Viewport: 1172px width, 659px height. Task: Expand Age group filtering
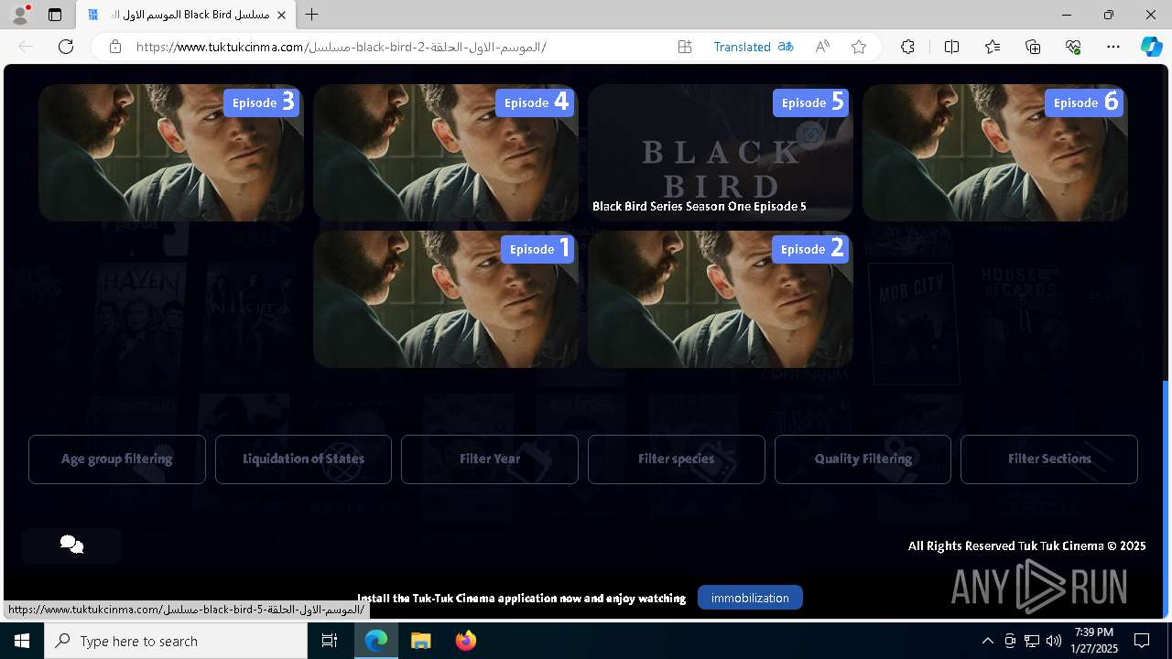coord(117,459)
